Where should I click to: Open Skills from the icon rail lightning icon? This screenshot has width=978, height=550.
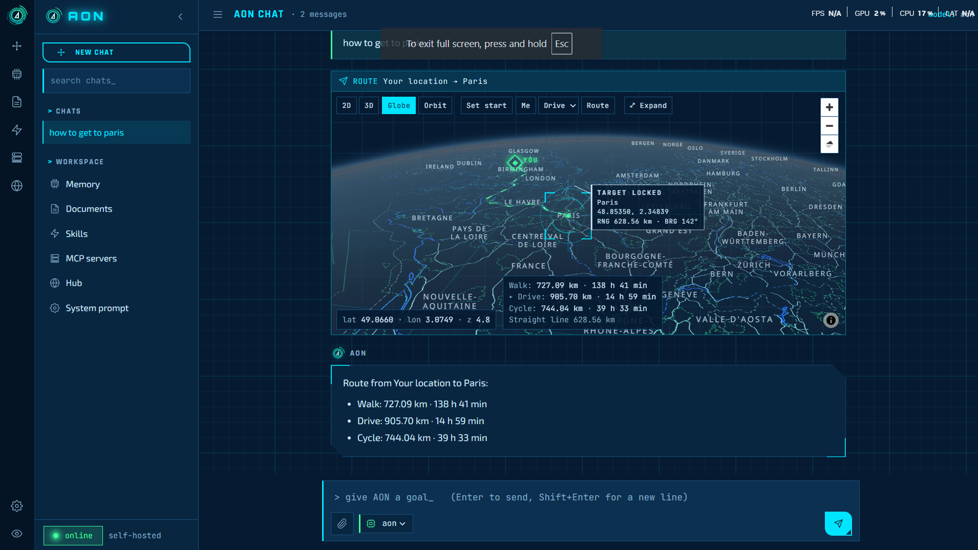coord(17,130)
